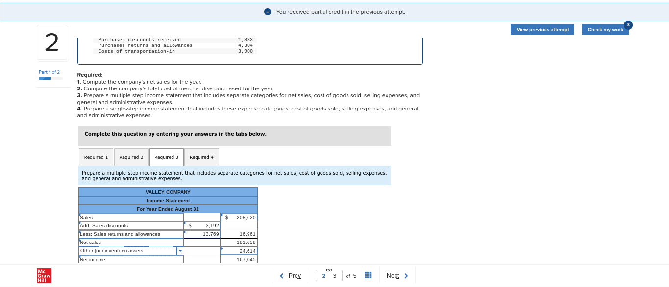Click the McGraw Hill logo

(x=43, y=276)
